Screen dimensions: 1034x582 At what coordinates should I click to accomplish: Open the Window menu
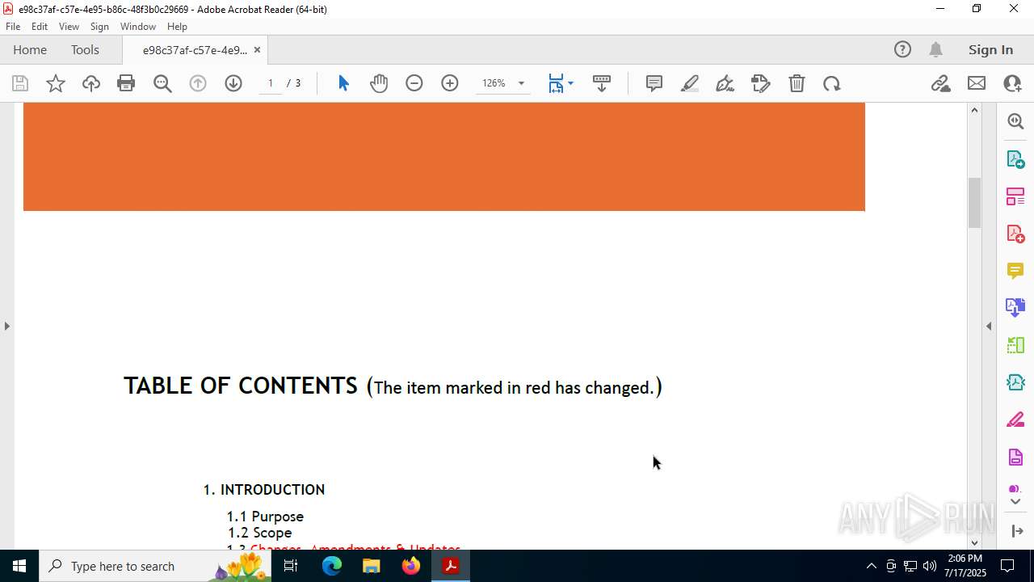pos(138,27)
